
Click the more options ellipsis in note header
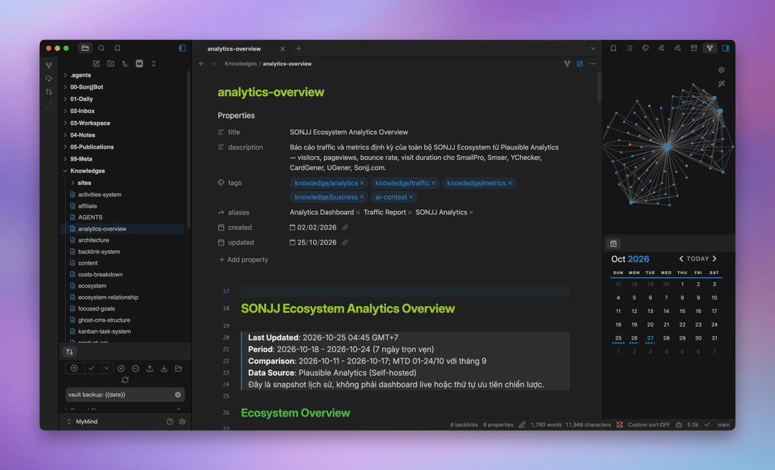pos(592,64)
